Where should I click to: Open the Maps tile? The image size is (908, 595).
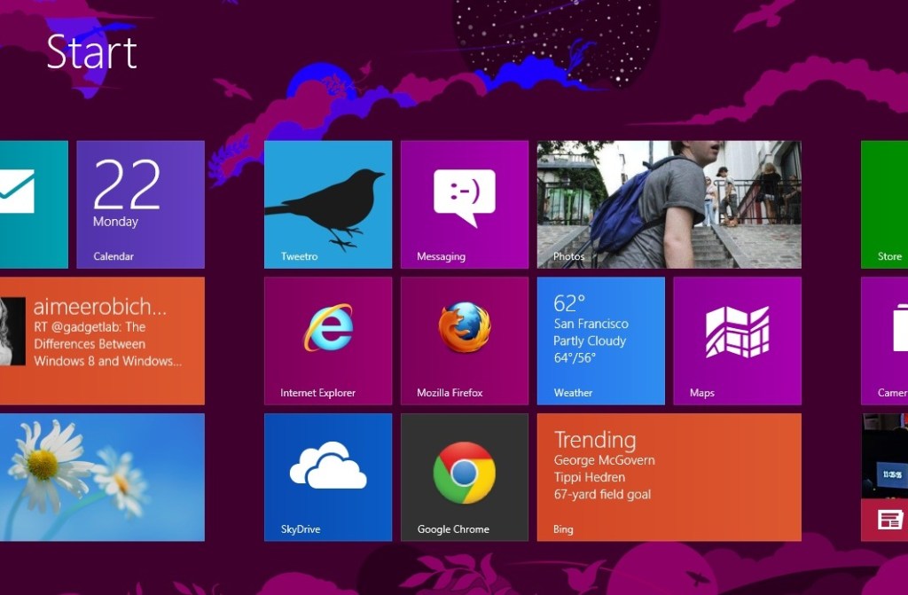(x=737, y=341)
